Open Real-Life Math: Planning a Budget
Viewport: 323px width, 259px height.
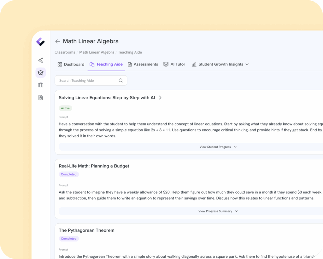coord(94,166)
